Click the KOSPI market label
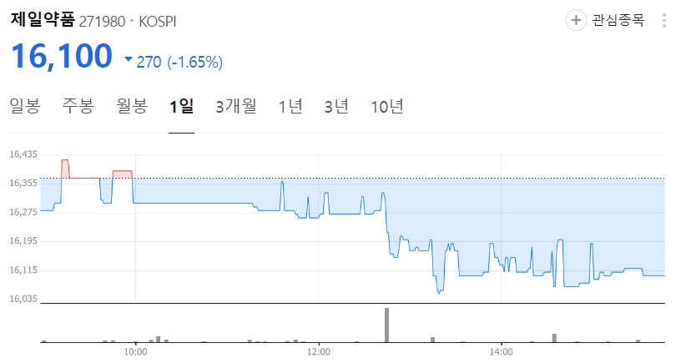This screenshot has width=681, height=363. pos(158,21)
